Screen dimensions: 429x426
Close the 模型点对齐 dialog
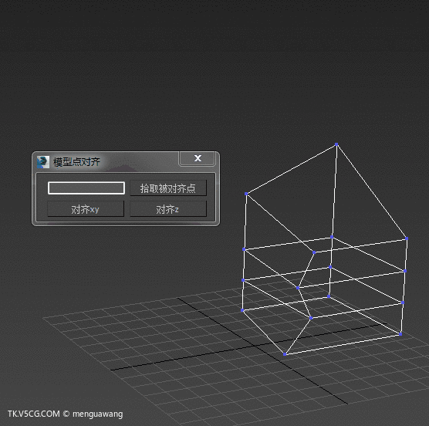pos(198,158)
